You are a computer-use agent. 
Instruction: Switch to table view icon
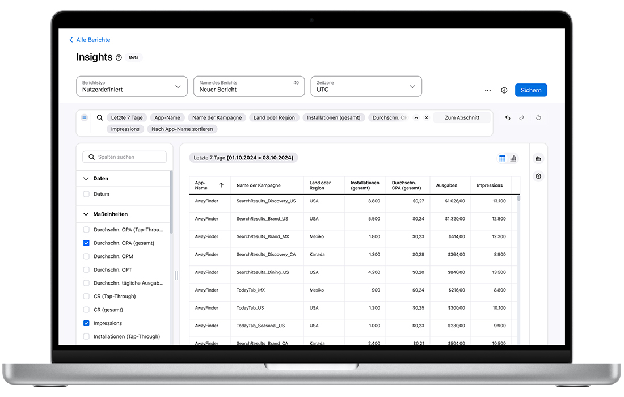pyautogui.click(x=502, y=159)
